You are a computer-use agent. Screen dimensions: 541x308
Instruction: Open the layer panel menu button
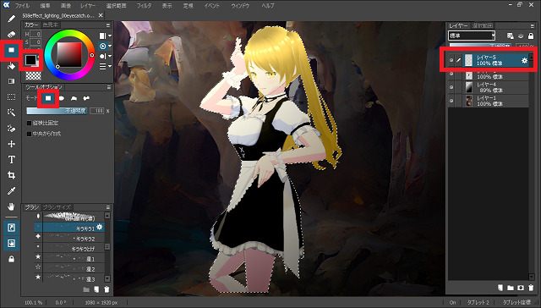point(532,26)
